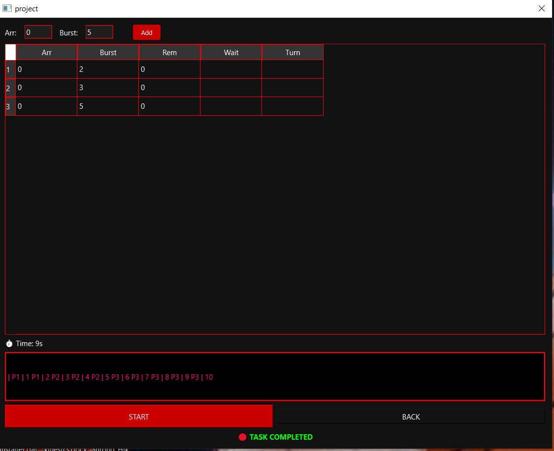Click the Arr: label
This screenshot has width=554, height=451.
pos(11,33)
